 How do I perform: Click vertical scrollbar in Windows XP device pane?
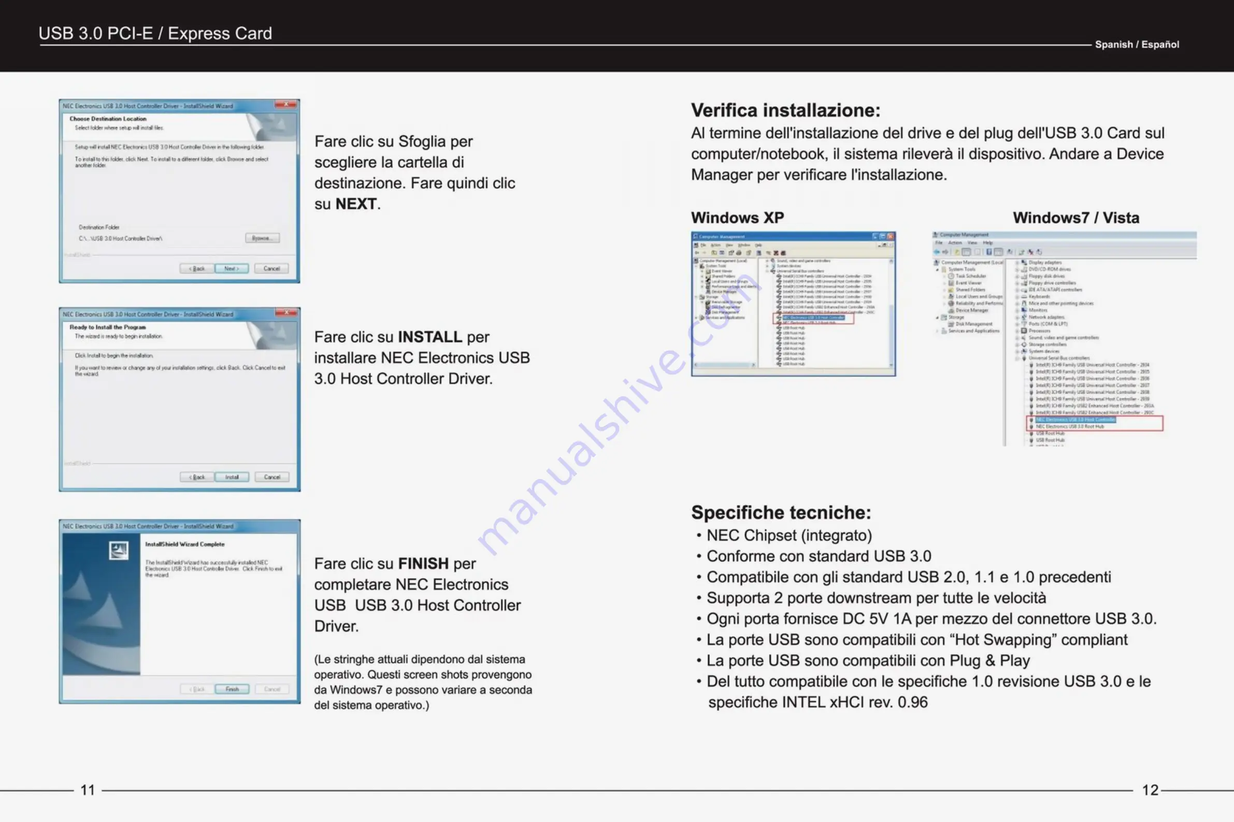[x=891, y=314]
